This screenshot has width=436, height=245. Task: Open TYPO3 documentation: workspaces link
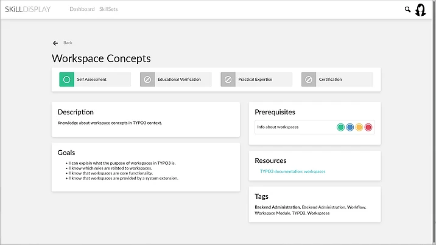pos(292,171)
